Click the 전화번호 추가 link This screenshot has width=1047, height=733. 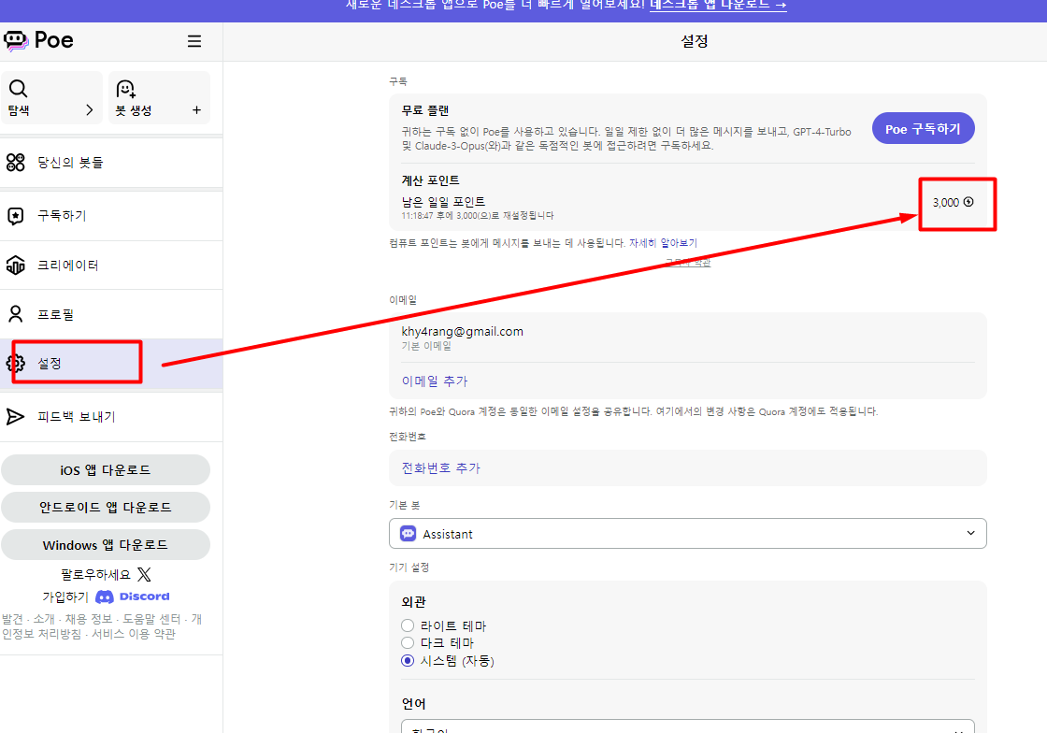pos(440,468)
